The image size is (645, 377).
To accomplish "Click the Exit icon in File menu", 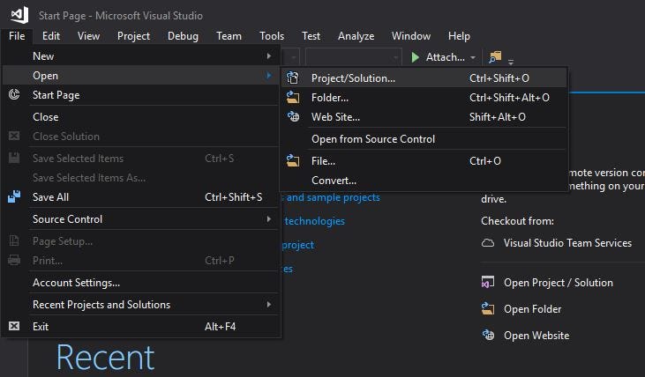I will click(x=14, y=326).
